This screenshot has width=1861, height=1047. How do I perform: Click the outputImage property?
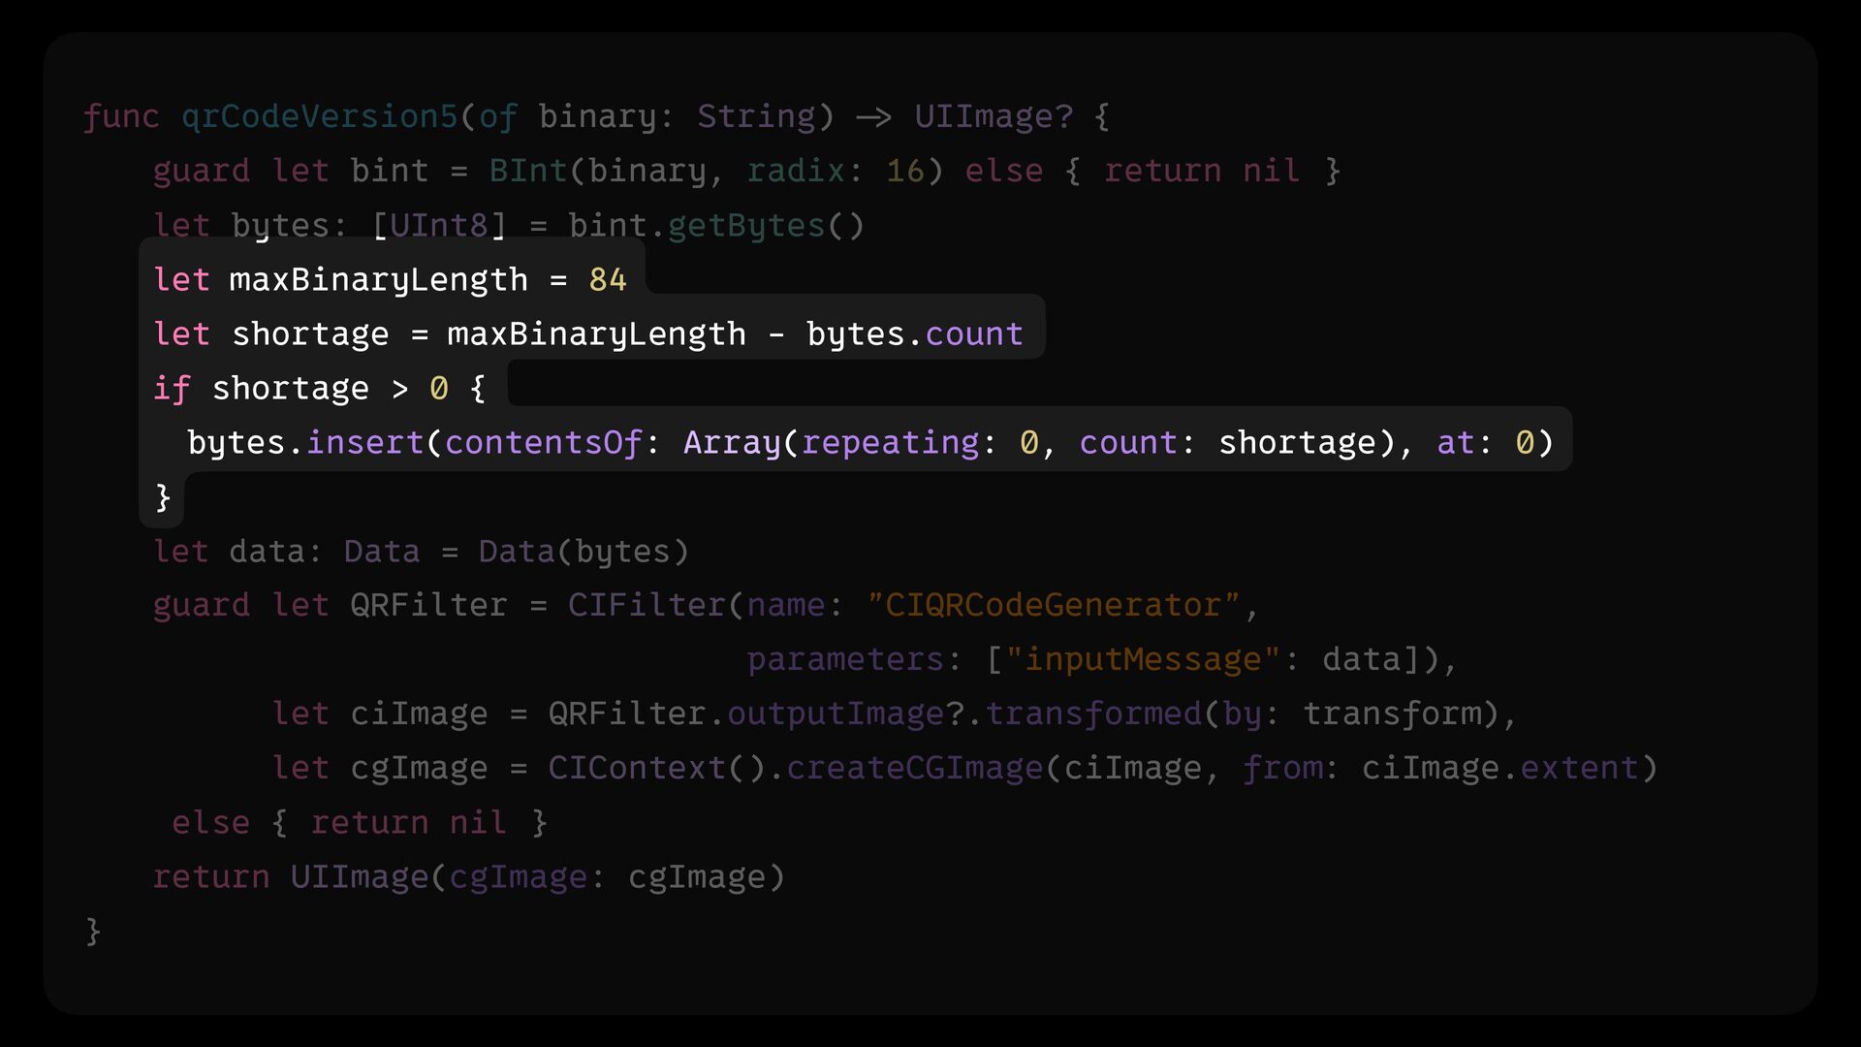point(835,714)
